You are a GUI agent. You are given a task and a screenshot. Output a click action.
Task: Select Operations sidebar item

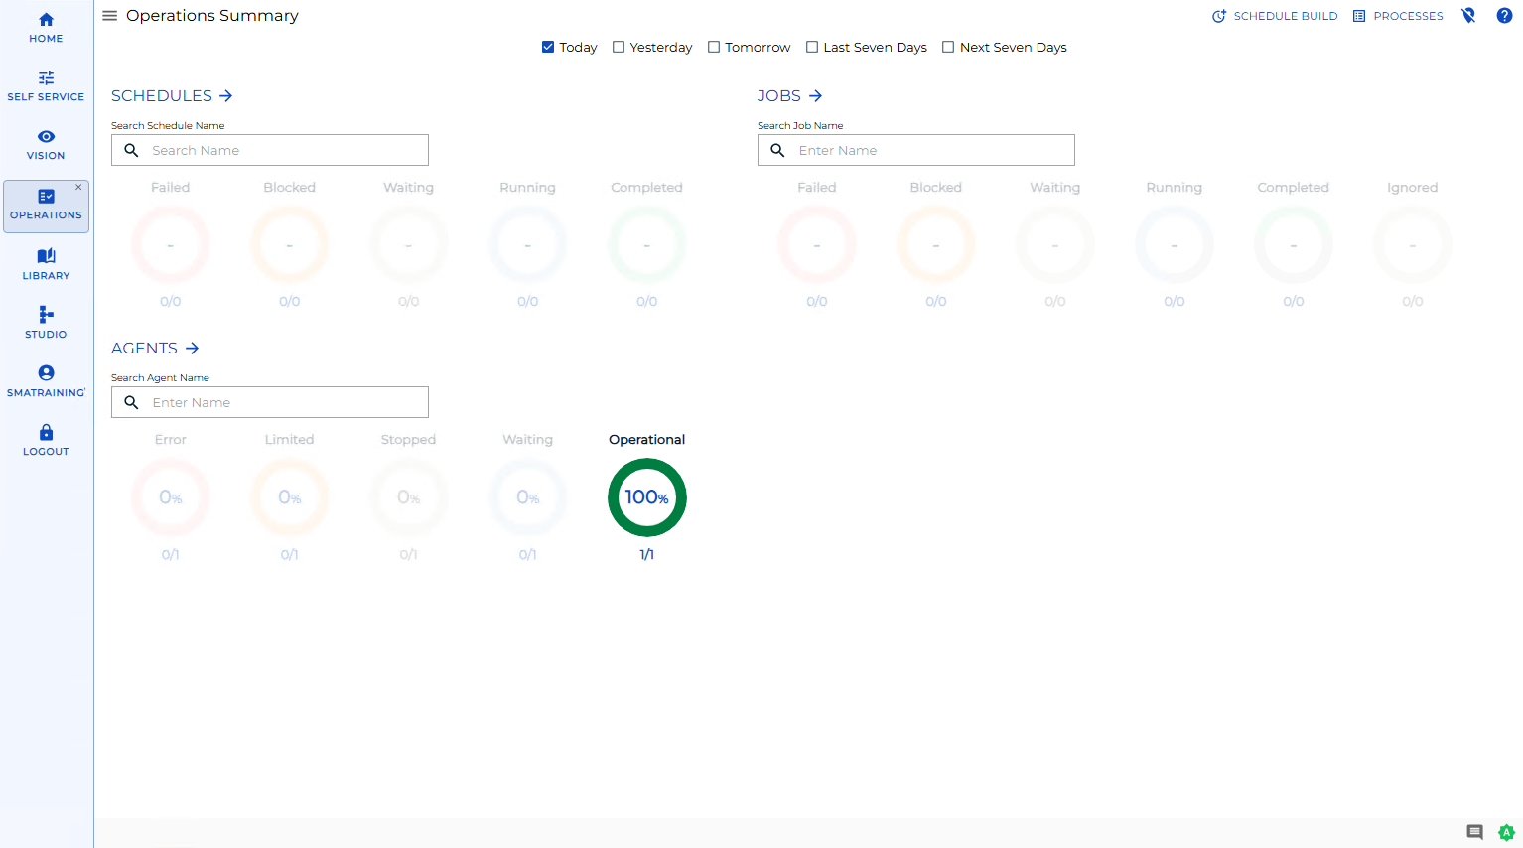click(x=46, y=206)
